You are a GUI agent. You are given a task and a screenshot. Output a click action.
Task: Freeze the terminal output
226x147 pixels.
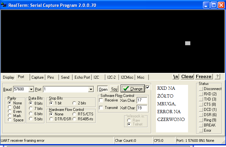tap(204, 76)
